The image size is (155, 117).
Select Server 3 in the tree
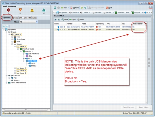click(x=23, y=68)
